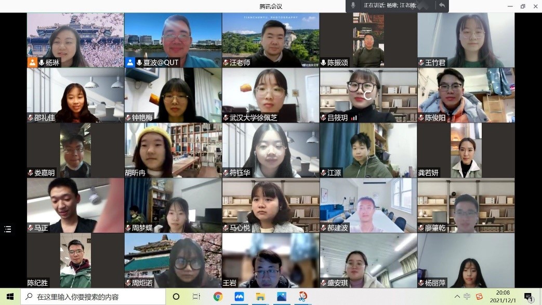Select 武汉大学徐佩芝's video tile
This screenshot has width=542, height=305.
point(270,95)
